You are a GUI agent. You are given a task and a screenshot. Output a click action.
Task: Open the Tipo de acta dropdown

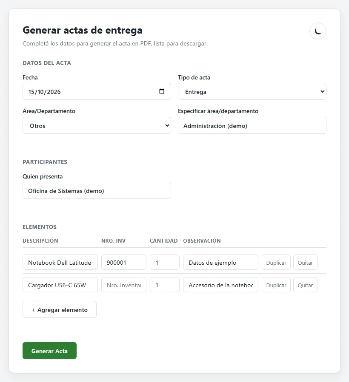click(252, 91)
